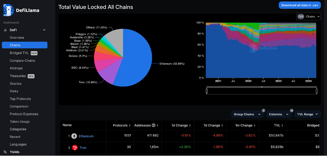Sort by 1m Change column arrows
This screenshot has height=156, width=327.
point(255,125)
